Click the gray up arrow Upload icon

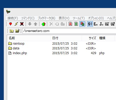tap(35, 24)
